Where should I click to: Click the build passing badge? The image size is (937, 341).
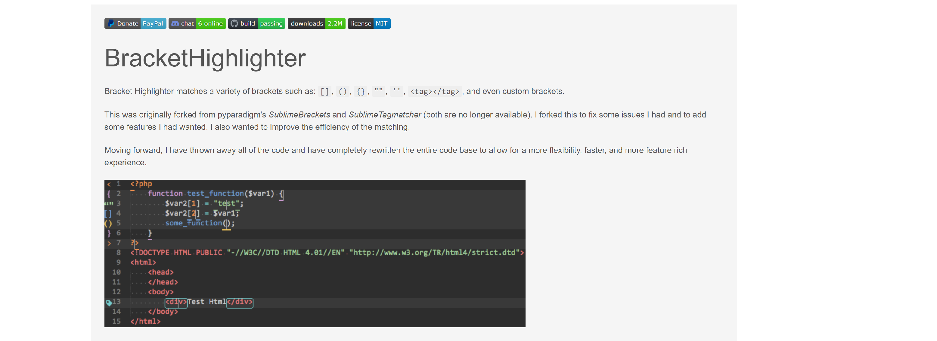point(256,24)
